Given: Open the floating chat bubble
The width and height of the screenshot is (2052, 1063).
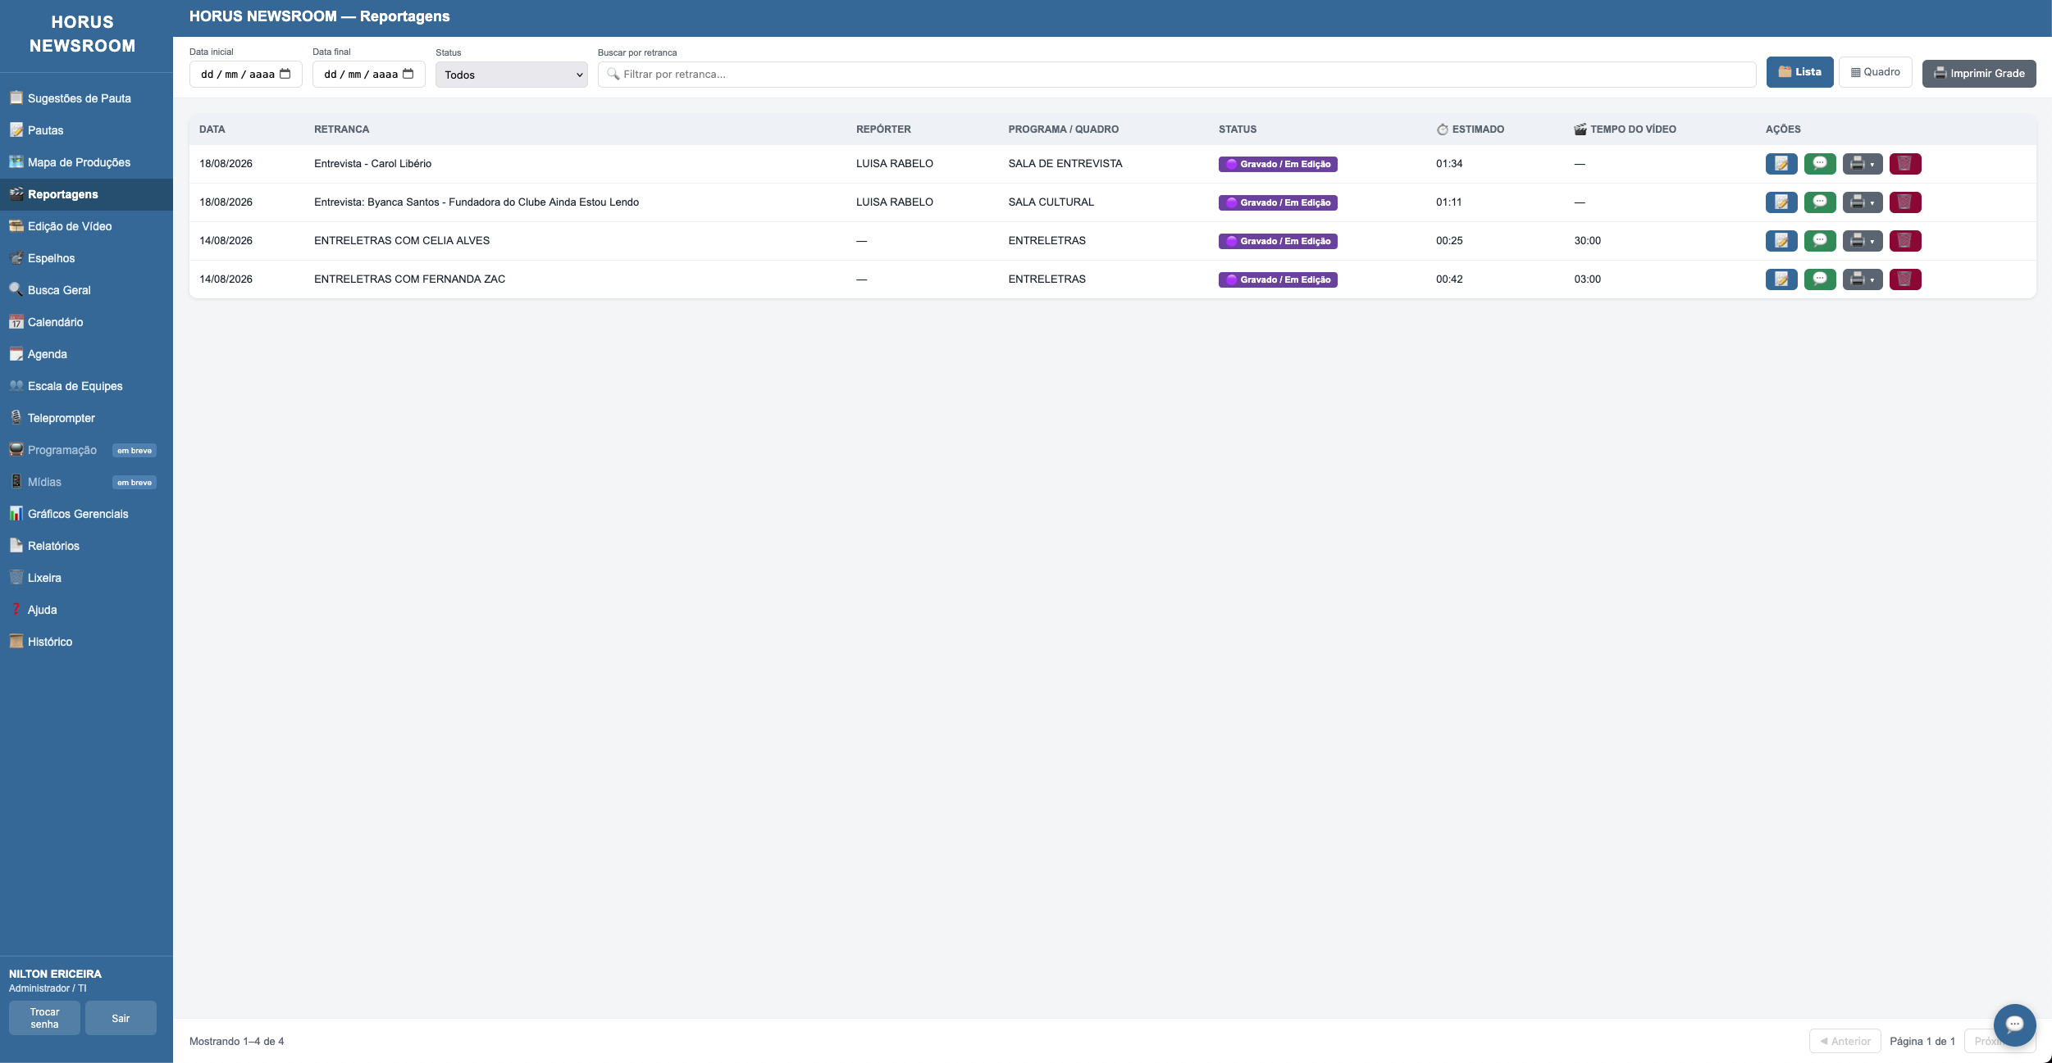Looking at the screenshot, I should 2013,1024.
